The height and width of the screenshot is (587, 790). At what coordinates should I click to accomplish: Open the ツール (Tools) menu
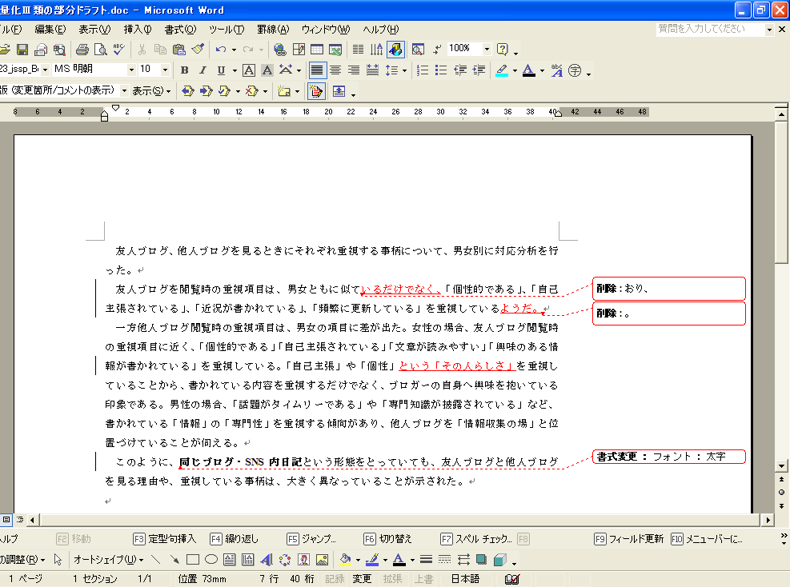226,30
